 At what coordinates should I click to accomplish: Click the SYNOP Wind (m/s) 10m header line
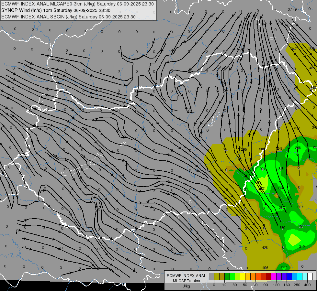pyautogui.click(x=56, y=10)
